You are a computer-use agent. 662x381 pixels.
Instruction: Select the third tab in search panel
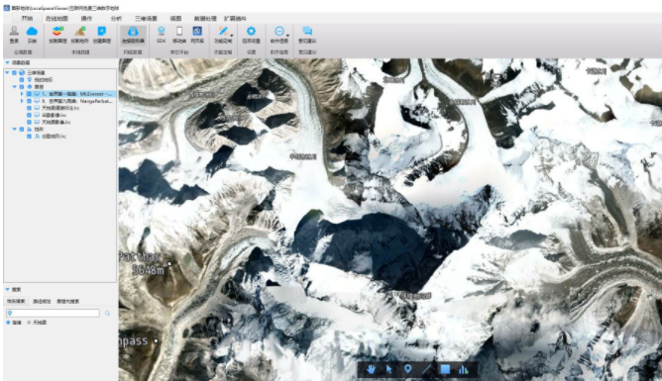[68, 302]
